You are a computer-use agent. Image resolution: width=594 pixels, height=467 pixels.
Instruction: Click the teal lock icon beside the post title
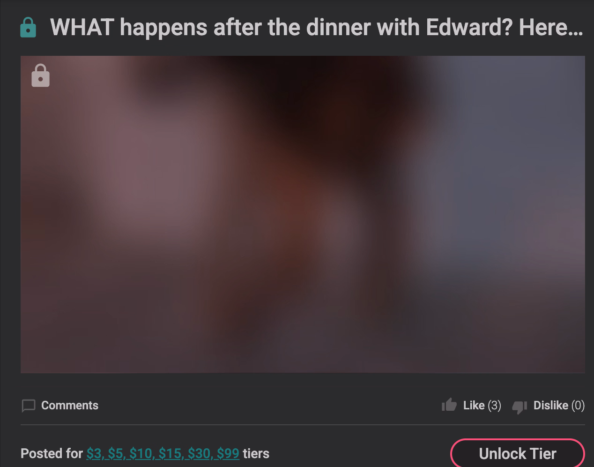tap(28, 28)
